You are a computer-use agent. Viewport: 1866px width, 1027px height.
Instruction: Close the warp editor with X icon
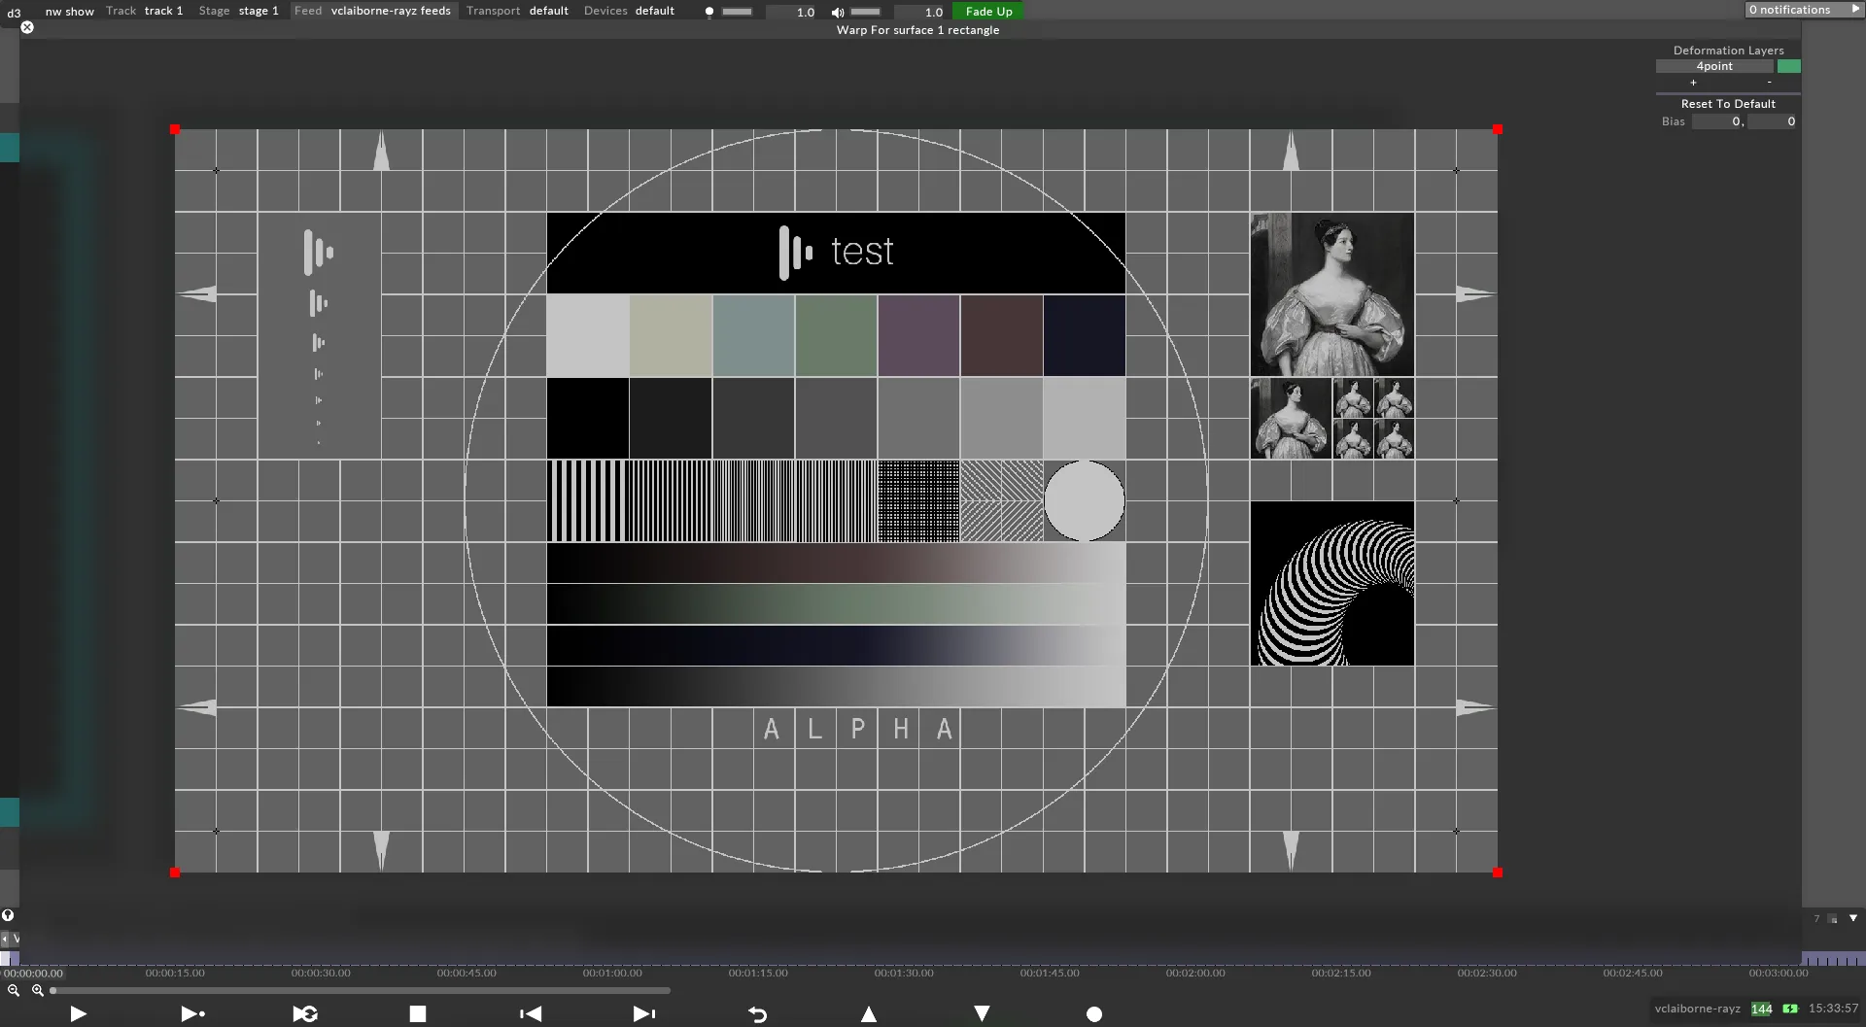pos(27,27)
